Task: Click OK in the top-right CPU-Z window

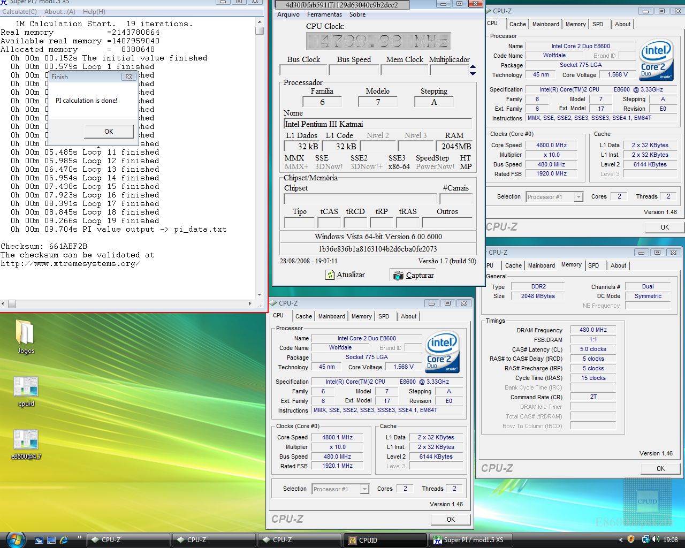Action: click(665, 227)
